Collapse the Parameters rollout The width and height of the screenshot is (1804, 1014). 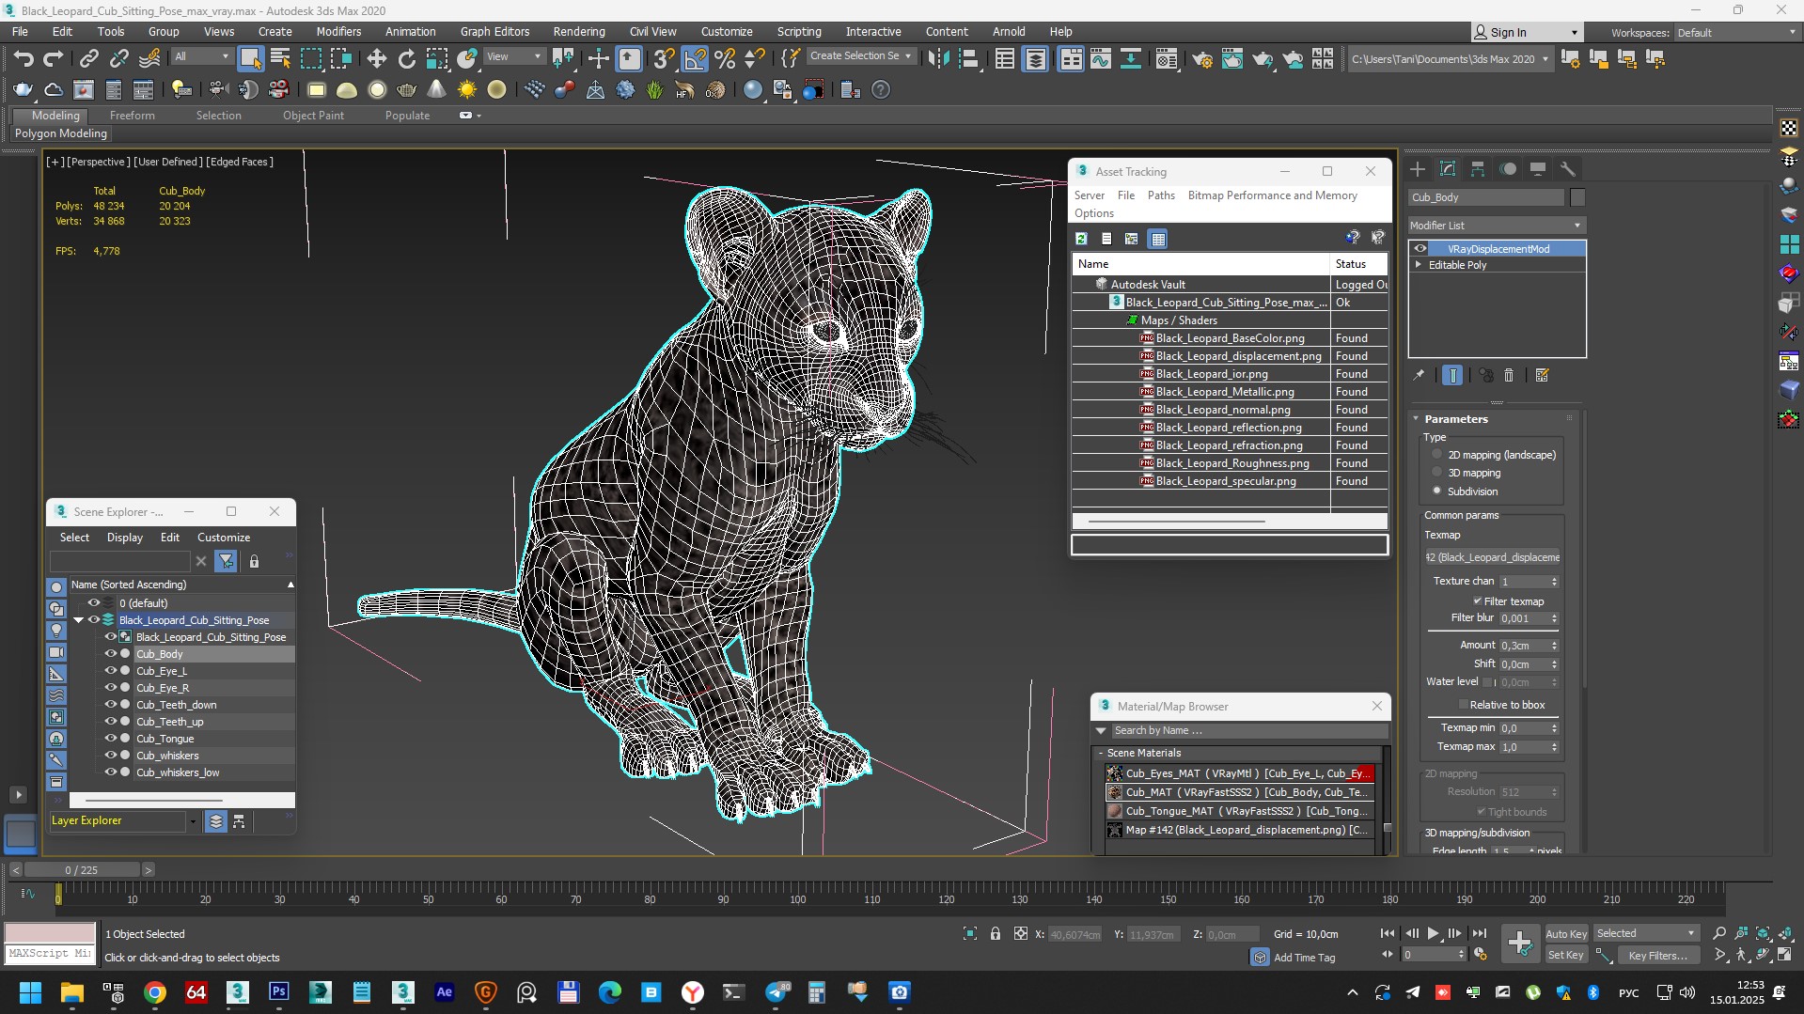1417,419
